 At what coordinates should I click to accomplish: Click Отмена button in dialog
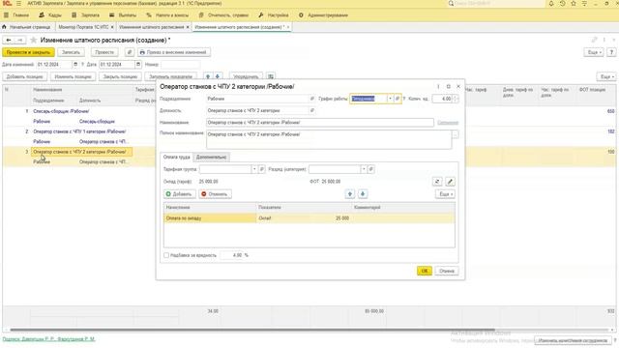tap(447, 271)
